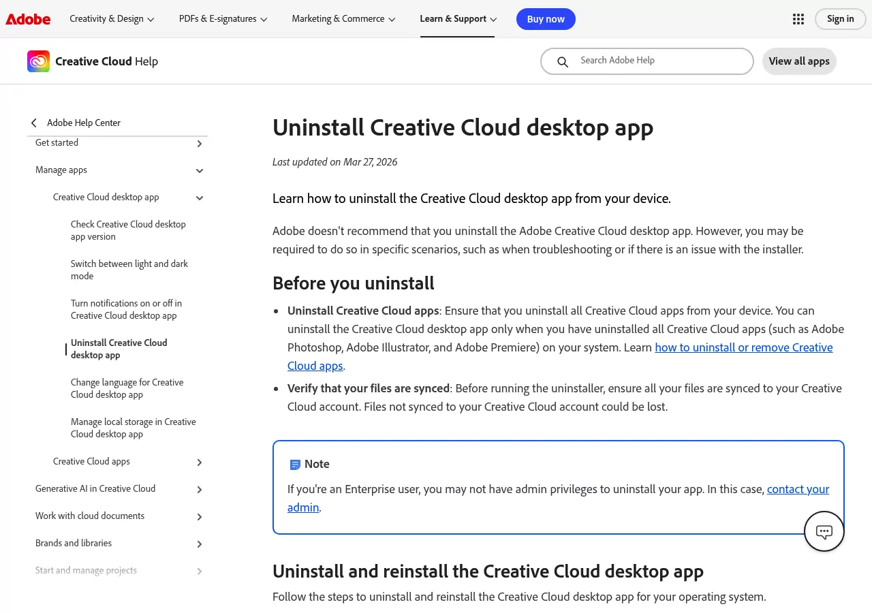Open Creativity & Design menu
Viewport: 872px width, 613px height.
pos(112,19)
